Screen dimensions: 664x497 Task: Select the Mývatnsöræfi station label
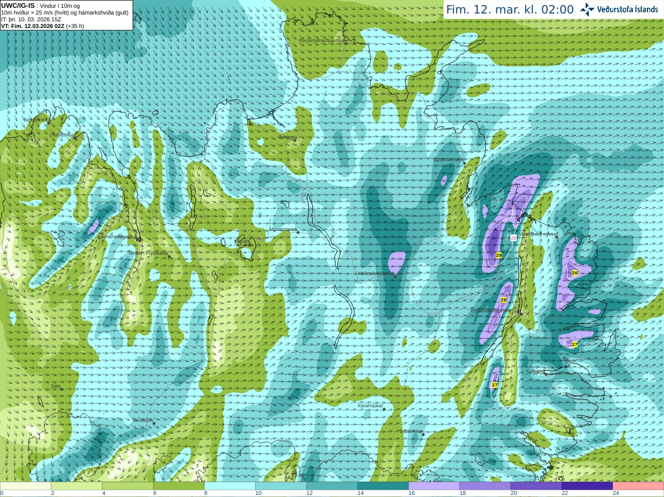[283, 229]
